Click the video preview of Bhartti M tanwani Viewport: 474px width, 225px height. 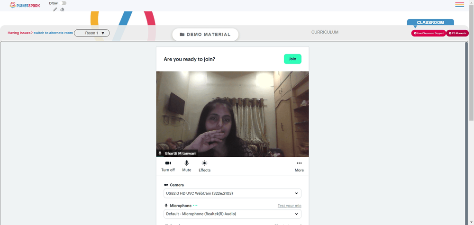[232, 114]
